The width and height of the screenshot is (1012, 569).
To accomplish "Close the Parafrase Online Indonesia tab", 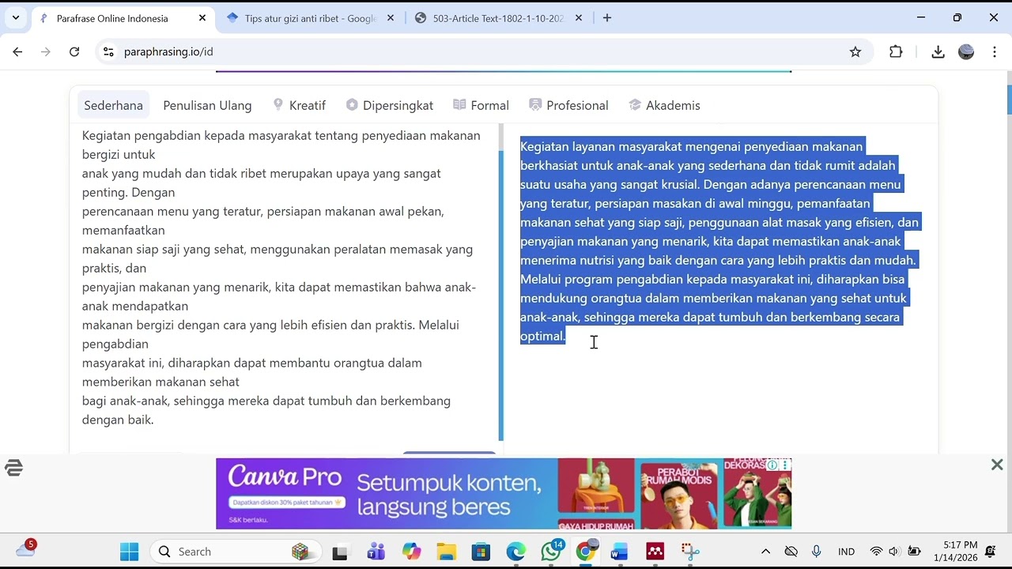I will (202, 18).
